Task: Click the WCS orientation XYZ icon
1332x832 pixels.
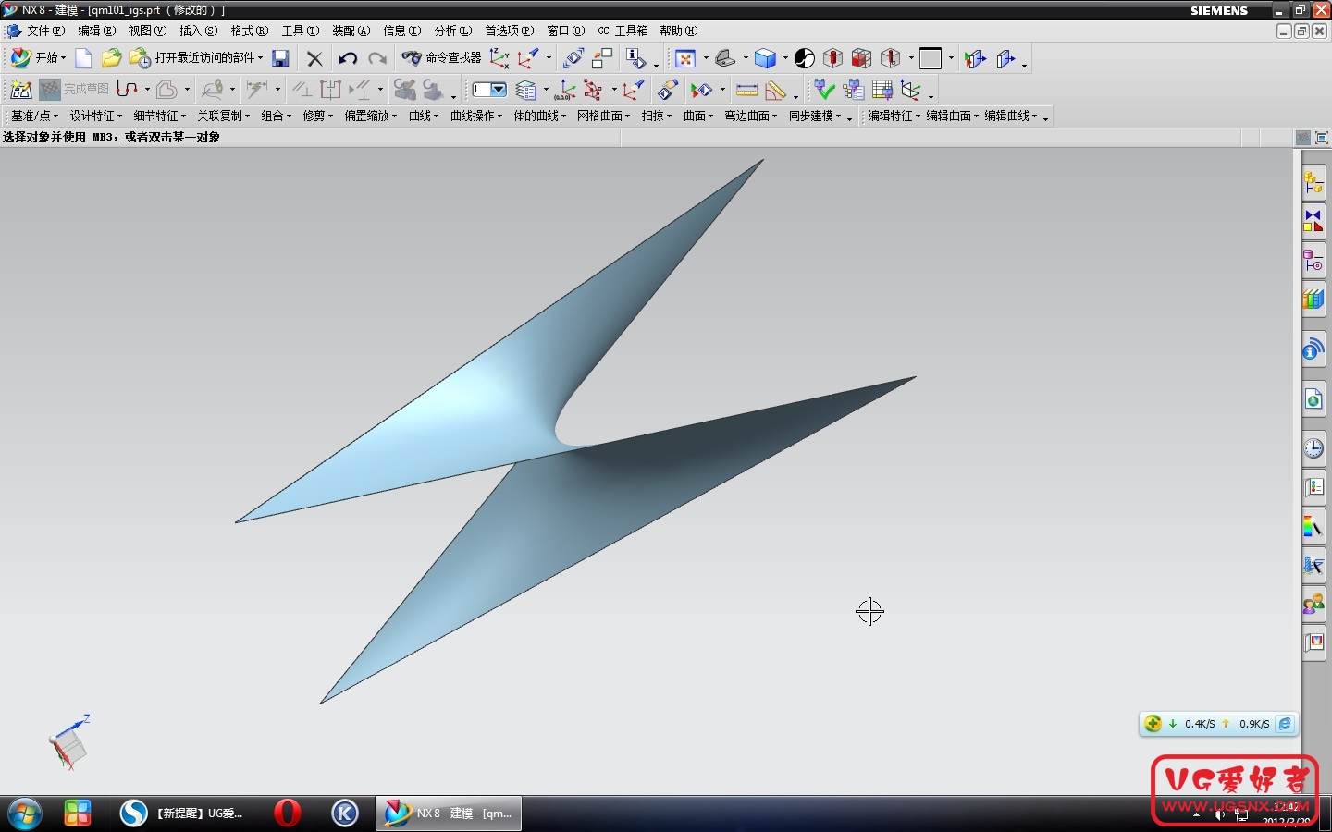Action: [499, 58]
